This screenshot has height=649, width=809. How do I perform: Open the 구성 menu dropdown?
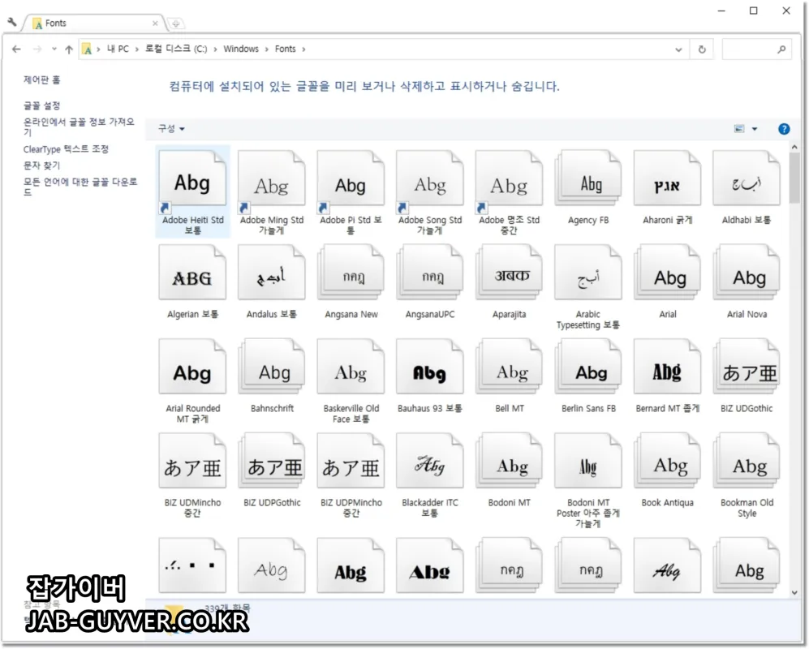(x=168, y=128)
